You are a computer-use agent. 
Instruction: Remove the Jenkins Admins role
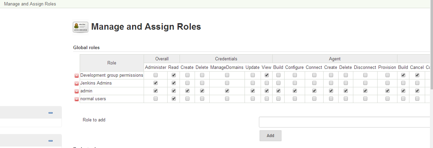[77, 84]
